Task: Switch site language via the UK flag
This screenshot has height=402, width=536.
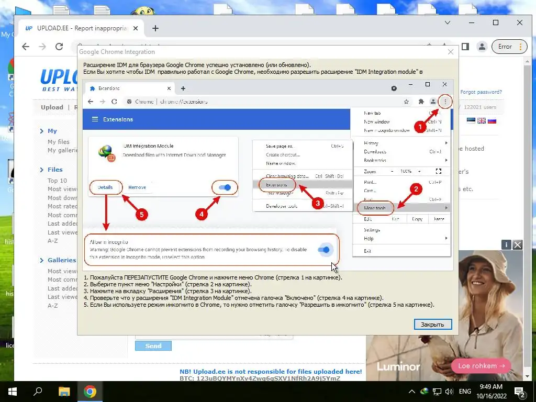Action: [482, 121]
